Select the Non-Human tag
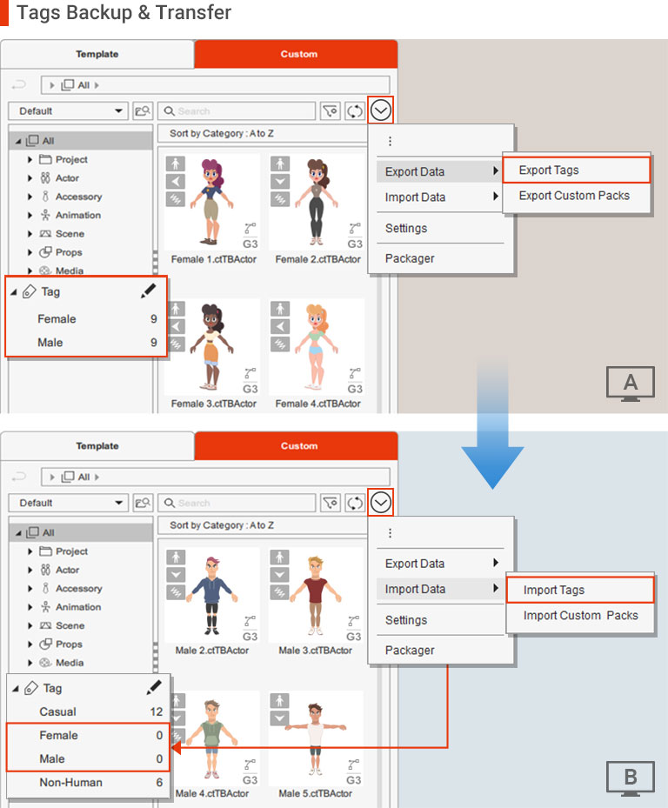The height and width of the screenshot is (808, 668). 70,783
